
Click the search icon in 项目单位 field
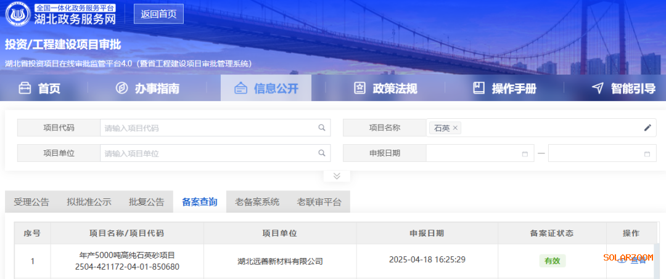[x=321, y=153]
